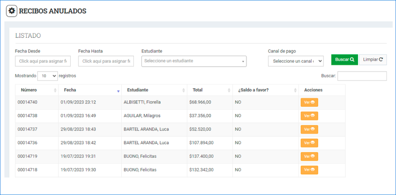This screenshot has height=195, width=396.
Task: Expand the Estudiante selection dropdown
Action: [194, 61]
